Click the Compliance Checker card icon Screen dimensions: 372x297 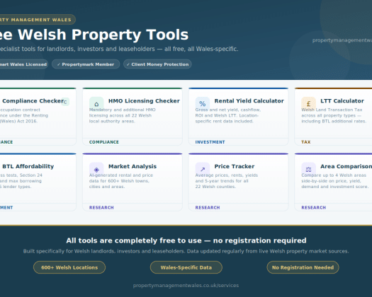[x=65, y=102]
